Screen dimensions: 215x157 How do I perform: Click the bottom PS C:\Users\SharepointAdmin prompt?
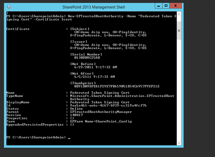(36, 137)
